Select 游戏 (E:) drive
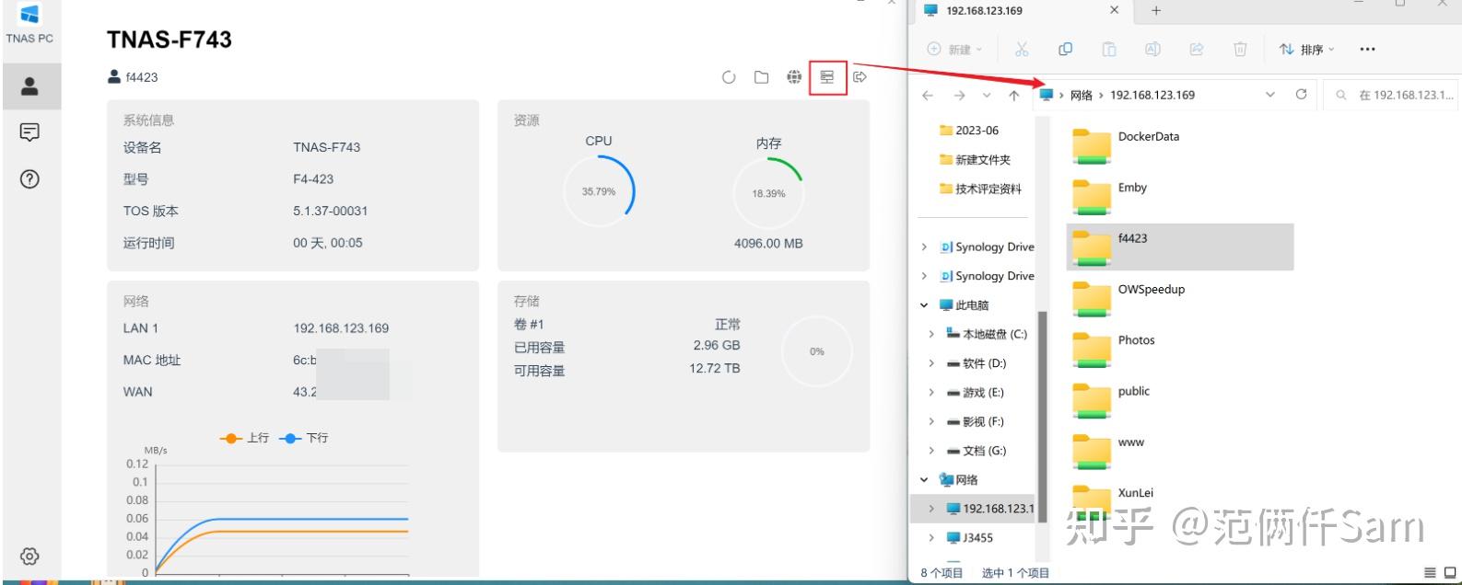This screenshot has width=1462, height=585. (x=976, y=393)
